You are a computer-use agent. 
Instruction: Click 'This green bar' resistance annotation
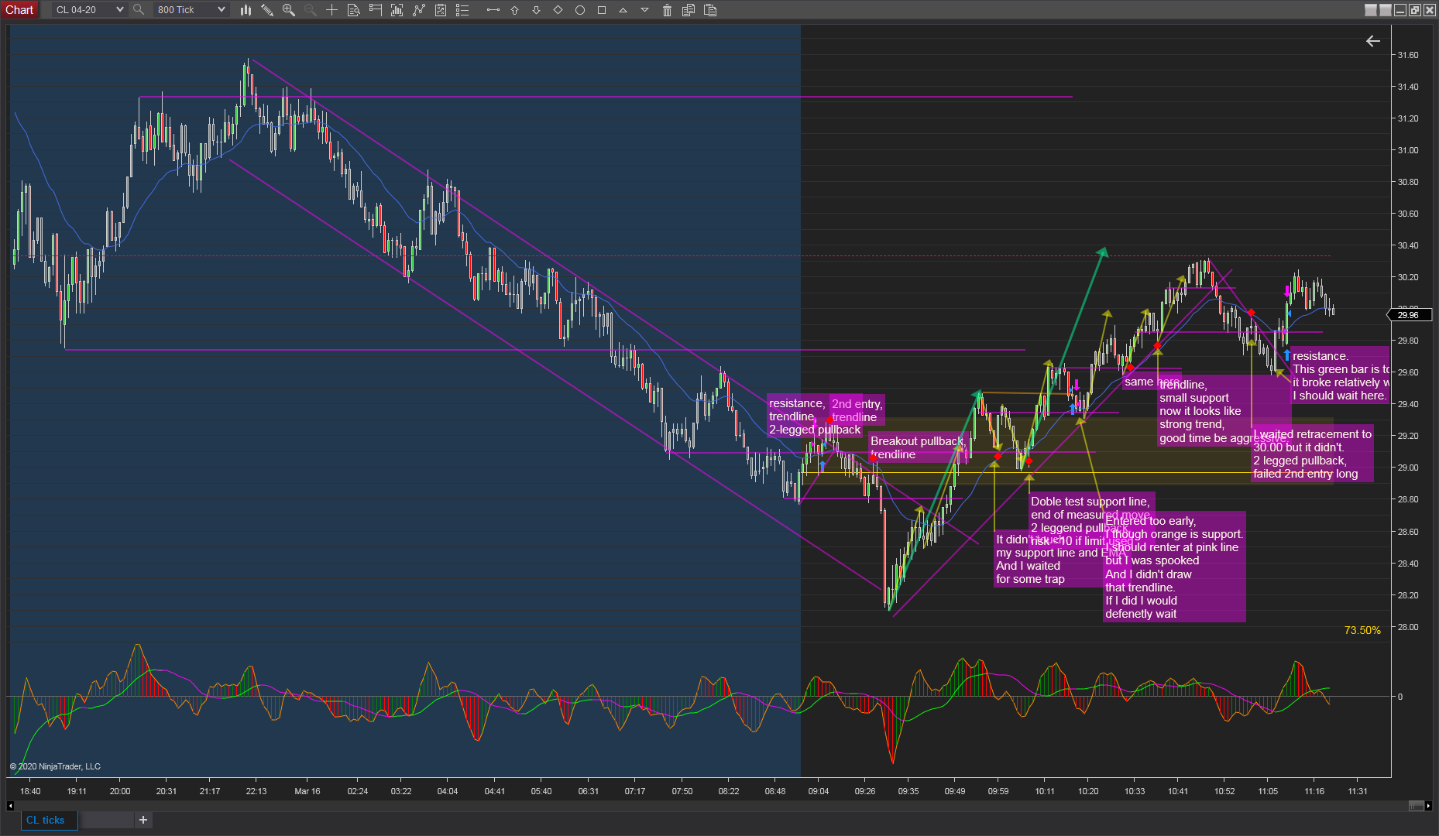[1340, 375]
